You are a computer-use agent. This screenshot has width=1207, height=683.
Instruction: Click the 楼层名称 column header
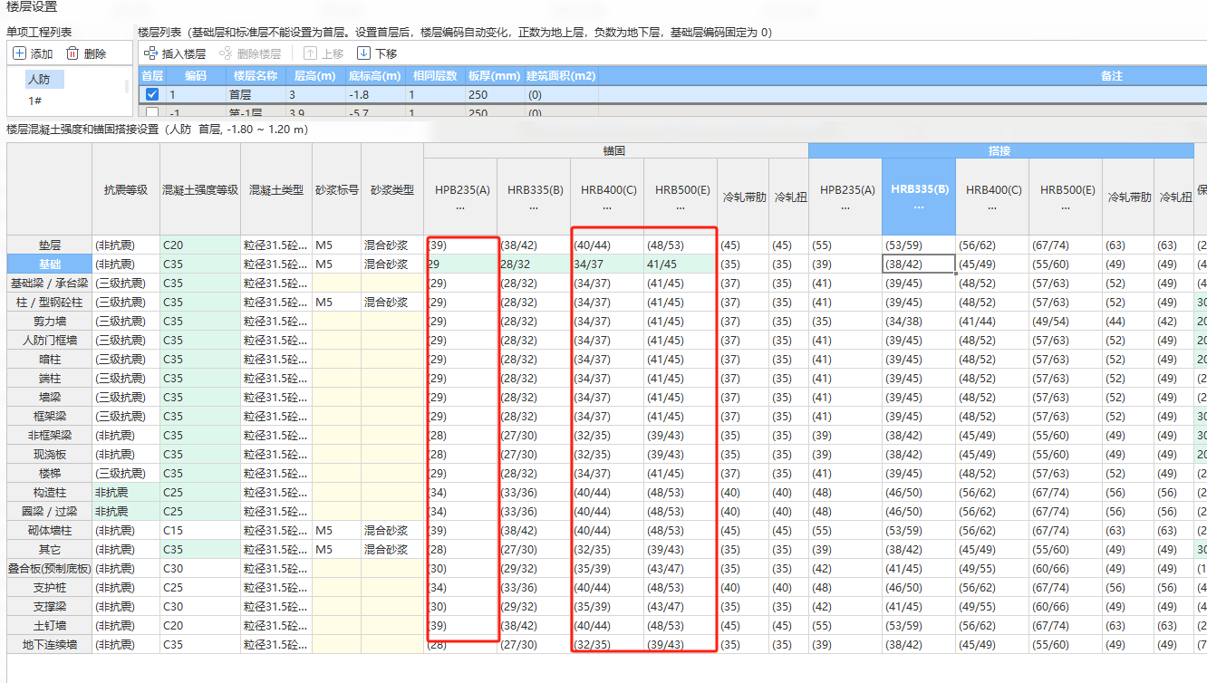click(x=255, y=76)
